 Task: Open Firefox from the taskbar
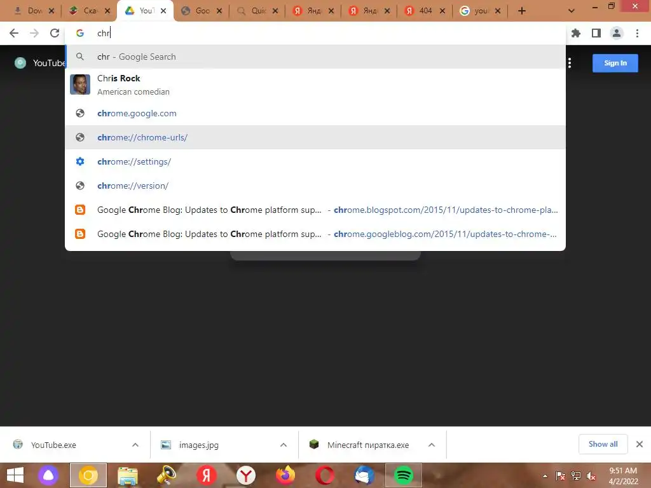285,475
